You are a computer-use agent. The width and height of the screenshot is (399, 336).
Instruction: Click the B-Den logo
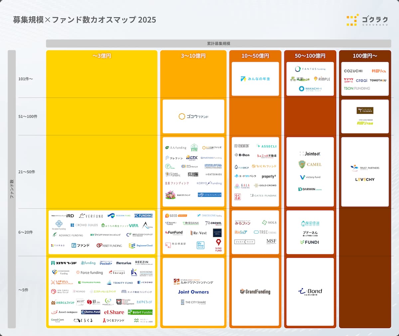[242, 155]
